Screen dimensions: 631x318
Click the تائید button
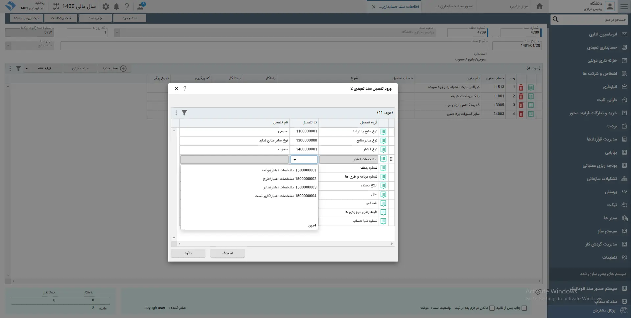pyautogui.click(x=188, y=253)
